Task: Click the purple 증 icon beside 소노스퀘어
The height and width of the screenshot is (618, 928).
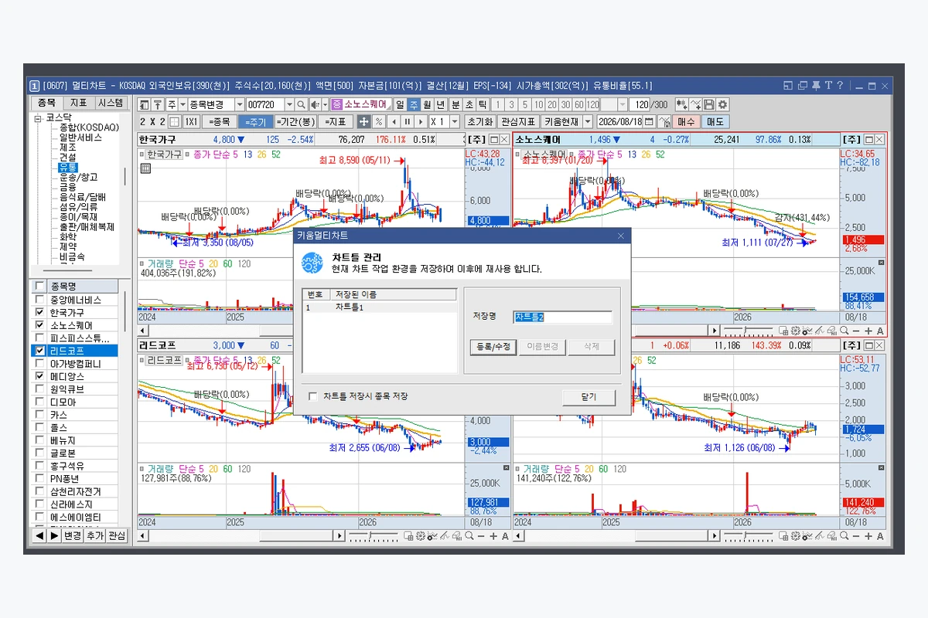Action: (x=336, y=104)
